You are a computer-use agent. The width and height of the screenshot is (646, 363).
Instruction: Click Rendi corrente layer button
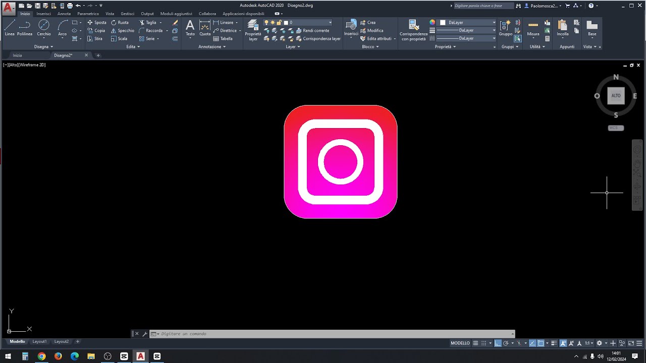[x=312, y=31]
